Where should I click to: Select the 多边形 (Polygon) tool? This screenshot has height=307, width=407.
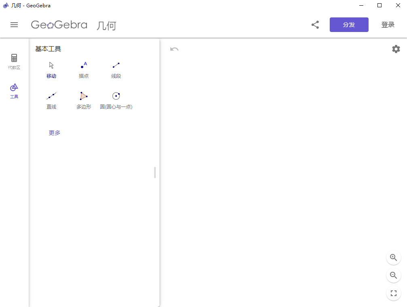(84, 100)
